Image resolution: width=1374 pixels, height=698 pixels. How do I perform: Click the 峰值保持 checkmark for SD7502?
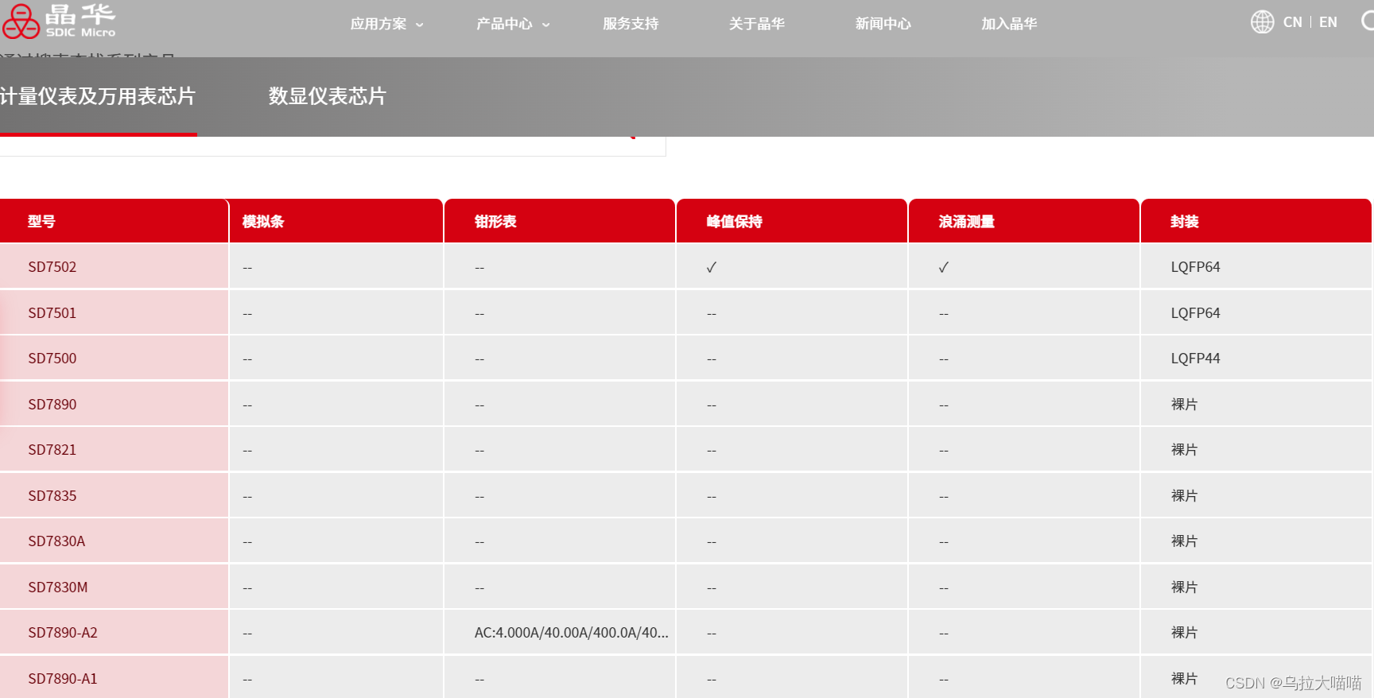pyautogui.click(x=712, y=267)
